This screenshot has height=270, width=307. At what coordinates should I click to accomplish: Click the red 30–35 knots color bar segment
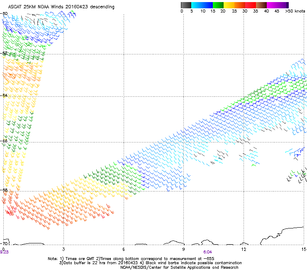(251, 5)
